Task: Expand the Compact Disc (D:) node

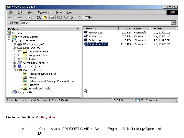Action: [14, 63]
